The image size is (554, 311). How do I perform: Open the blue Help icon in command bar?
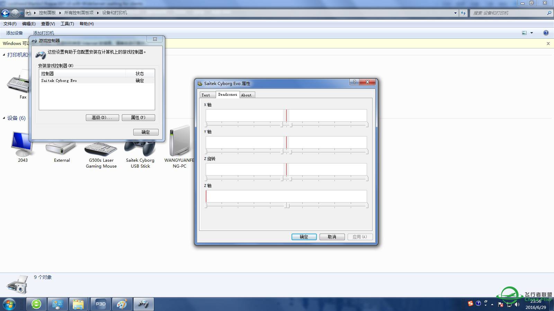(546, 33)
